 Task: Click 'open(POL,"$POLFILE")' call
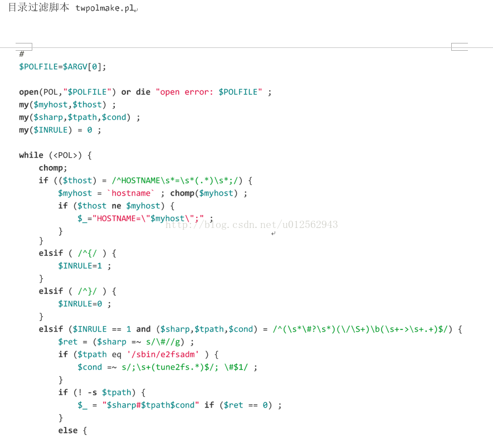tap(67, 92)
